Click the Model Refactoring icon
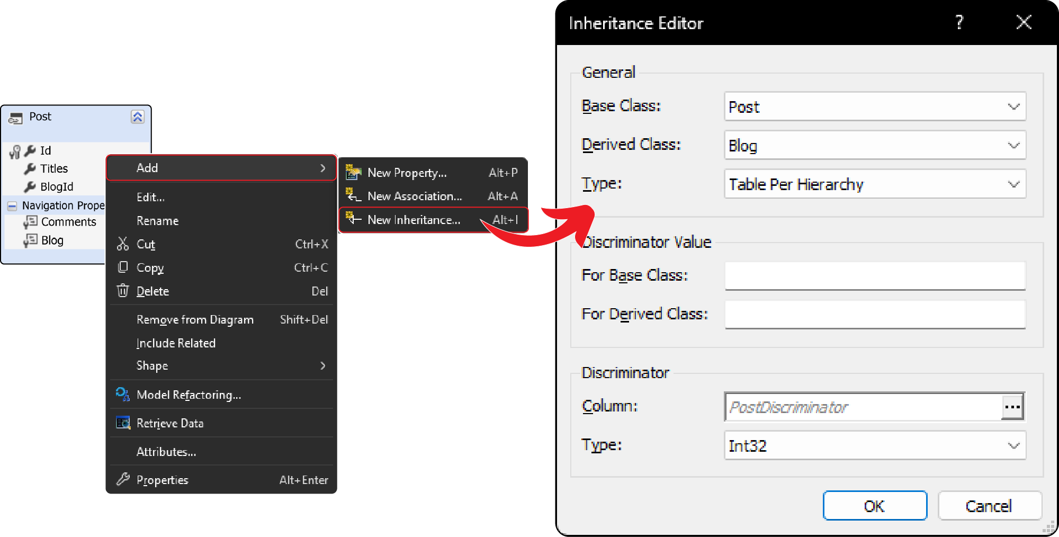 click(x=122, y=395)
